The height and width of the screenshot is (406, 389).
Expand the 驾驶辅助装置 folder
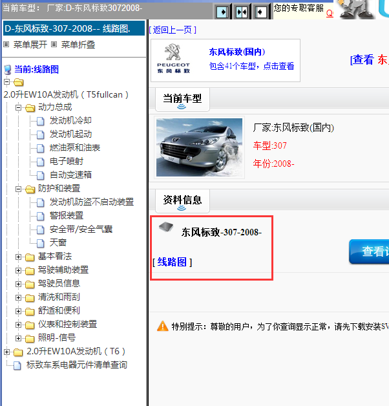coord(18,271)
